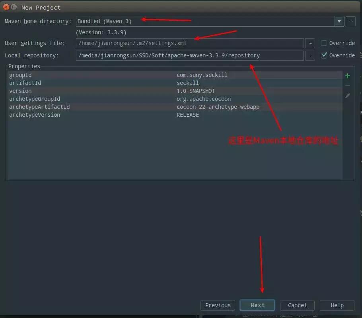Screen dimensions: 362x318
Task: Browse for Maven home directory ellipsis button
Action: (350, 21)
